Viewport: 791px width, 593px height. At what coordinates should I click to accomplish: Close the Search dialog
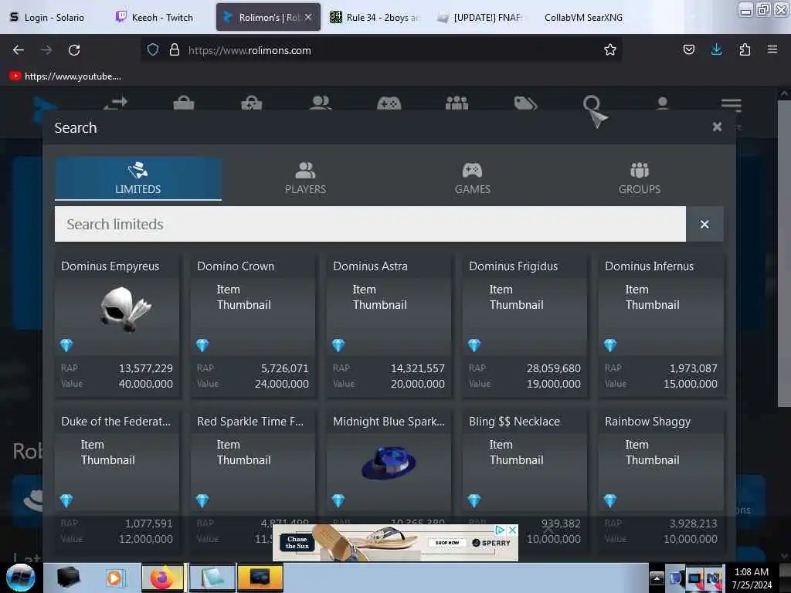pos(717,127)
